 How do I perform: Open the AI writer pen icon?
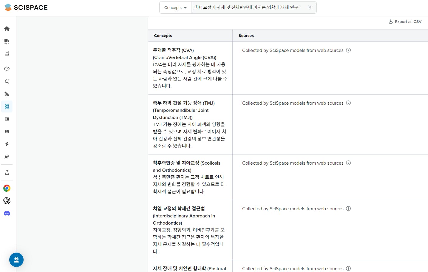coord(7,94)
